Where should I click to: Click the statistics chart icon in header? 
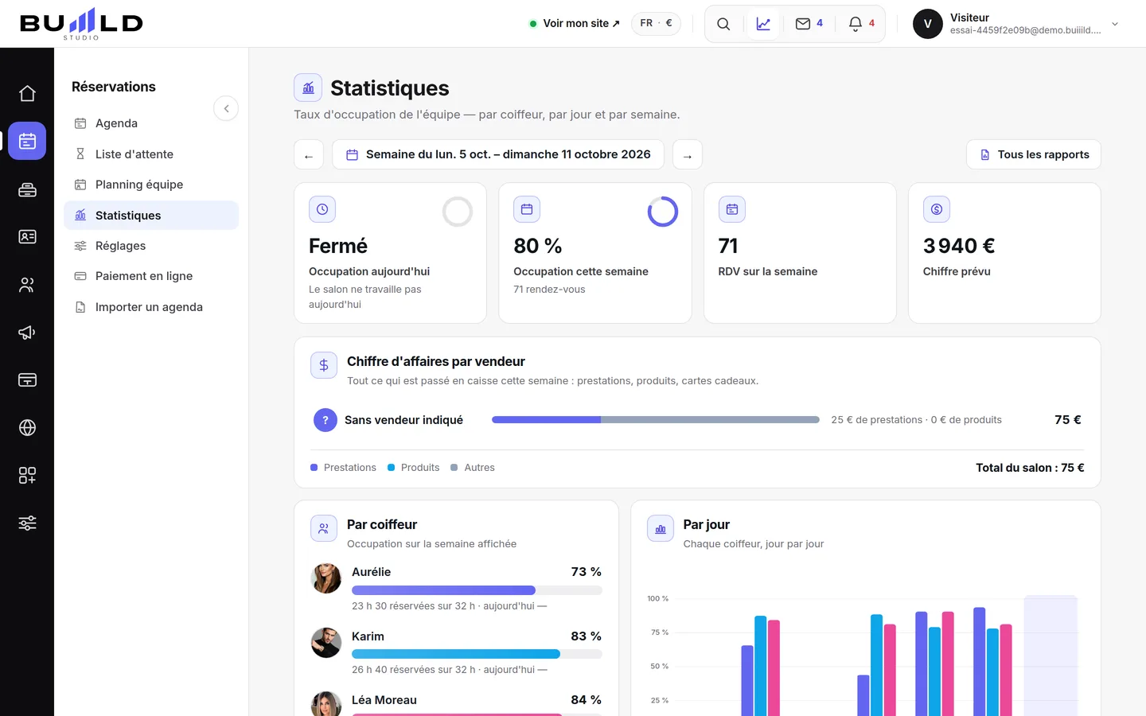click(763, 24)
